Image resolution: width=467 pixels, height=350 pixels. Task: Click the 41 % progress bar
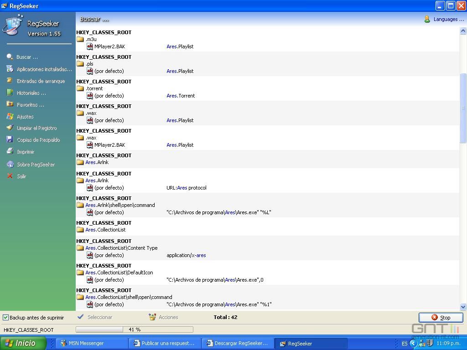[135, 329]
